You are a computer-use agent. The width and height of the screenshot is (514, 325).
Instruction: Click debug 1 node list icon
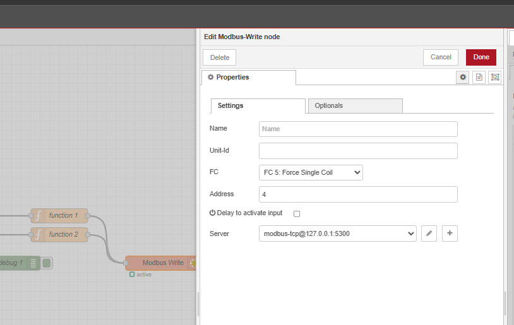click(33, 263)
